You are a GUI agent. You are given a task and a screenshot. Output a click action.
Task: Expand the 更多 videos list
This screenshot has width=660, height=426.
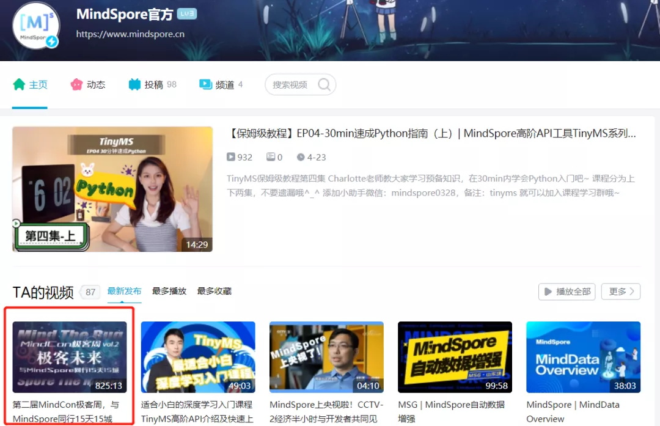pyautogui.click(x=620, y=292)
